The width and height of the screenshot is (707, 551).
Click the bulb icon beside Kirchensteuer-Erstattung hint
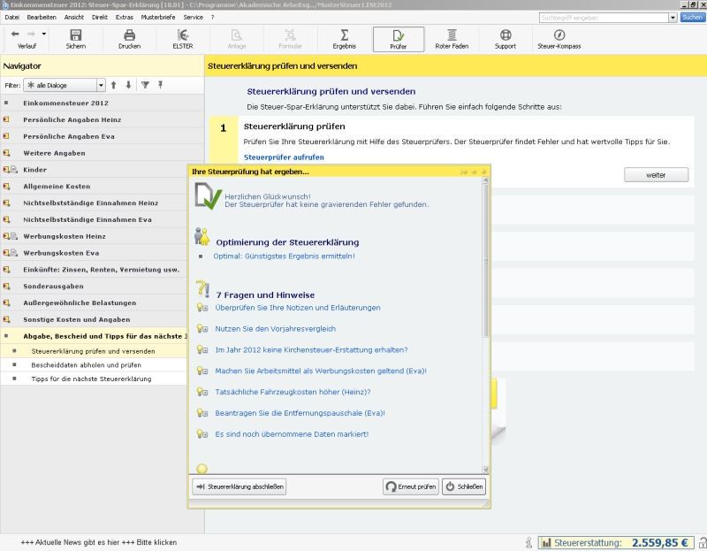tap(202, 349)
